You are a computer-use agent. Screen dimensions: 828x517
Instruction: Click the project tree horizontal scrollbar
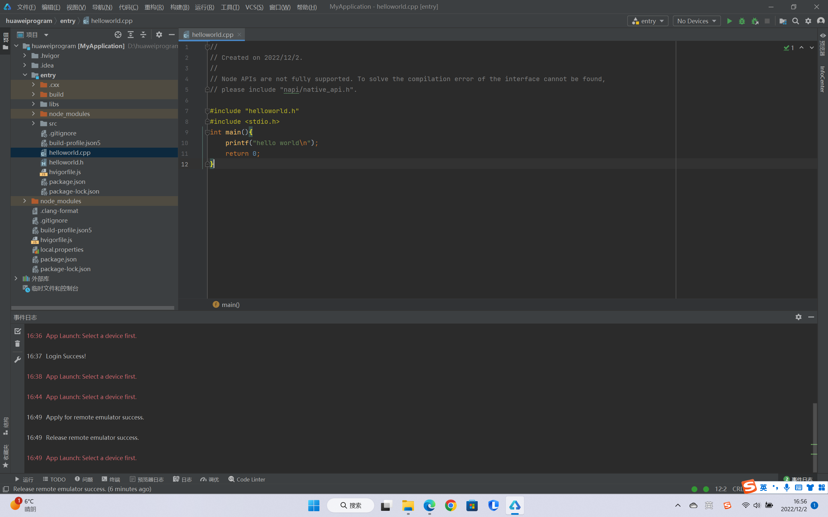coord(93,308)
